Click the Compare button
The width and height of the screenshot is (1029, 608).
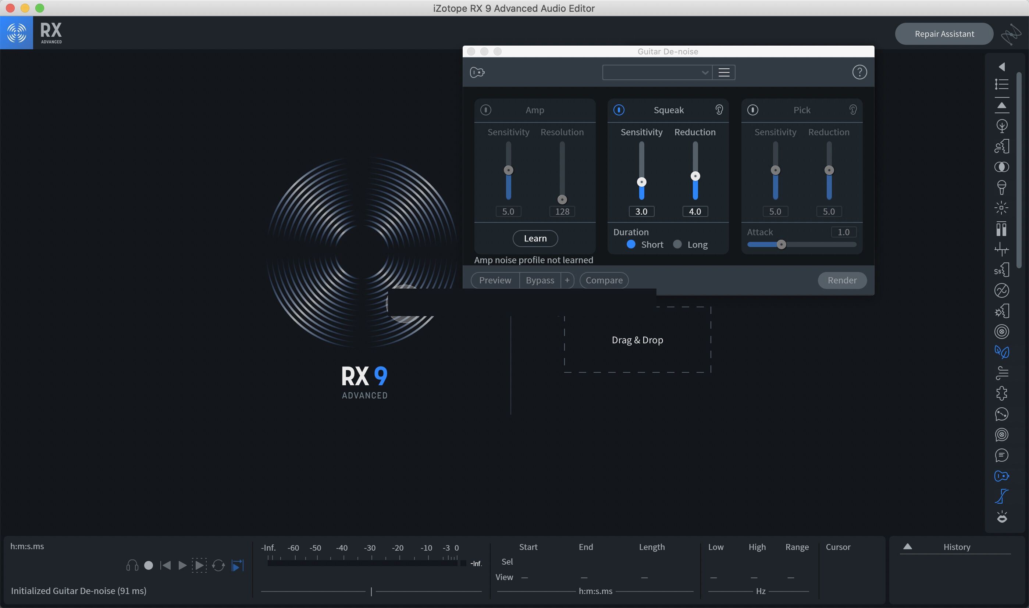point(603,280)
